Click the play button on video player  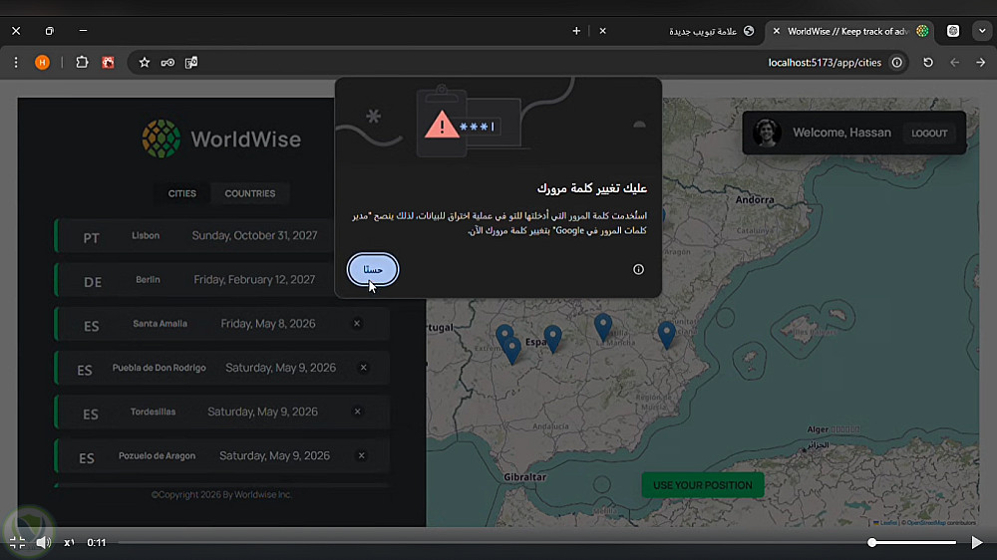pyautogui.click(x=977, y=542)
